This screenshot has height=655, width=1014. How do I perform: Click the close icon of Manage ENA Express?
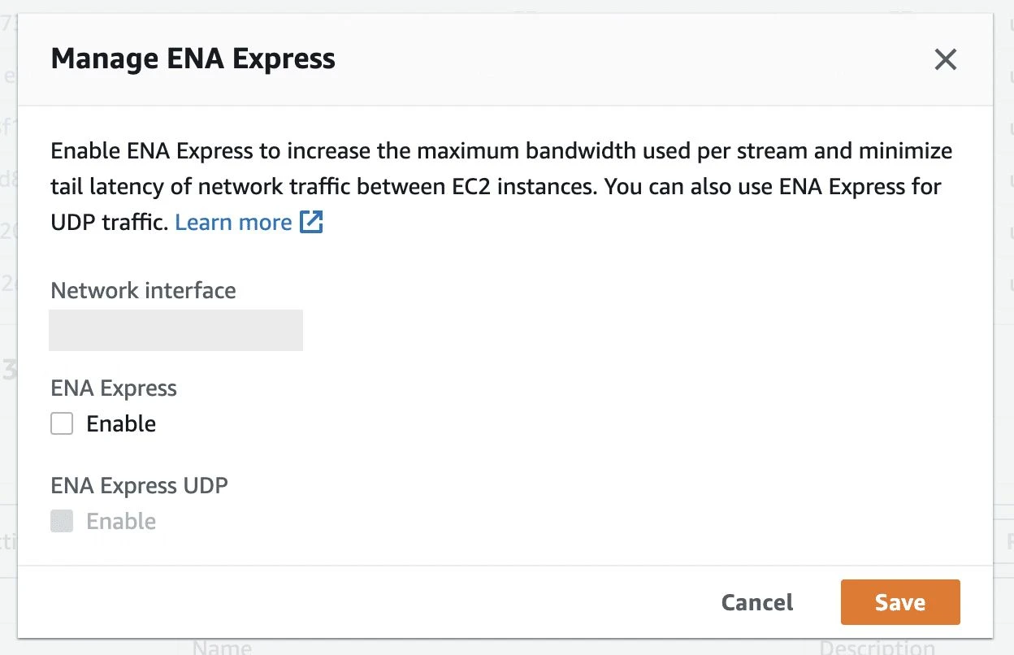pos(945,59)
